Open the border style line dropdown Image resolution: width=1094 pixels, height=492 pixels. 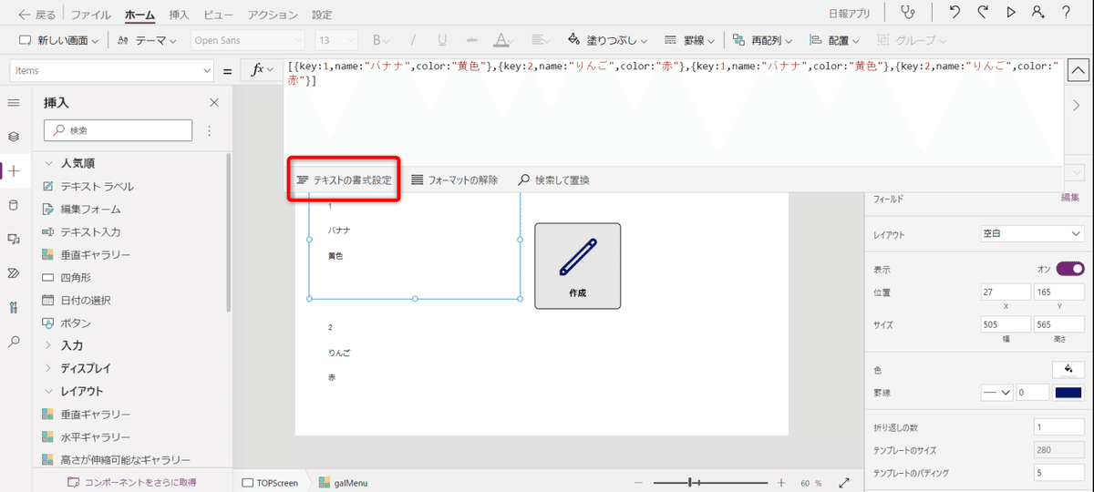pos(997,393)
